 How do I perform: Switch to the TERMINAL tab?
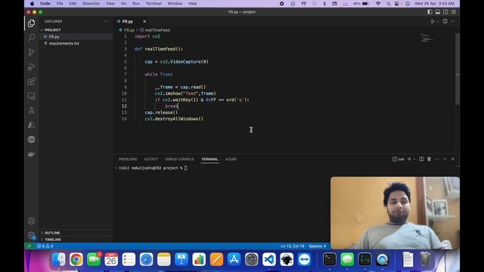point(209,159)
